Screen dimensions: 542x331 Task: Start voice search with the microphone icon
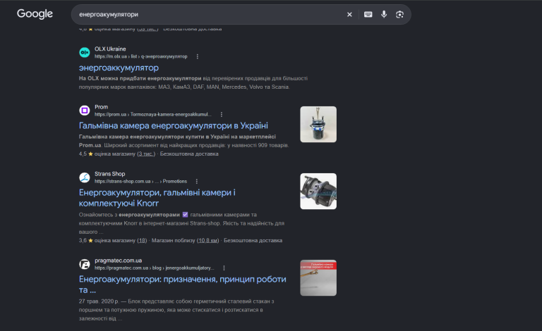(x=384, y=14)
